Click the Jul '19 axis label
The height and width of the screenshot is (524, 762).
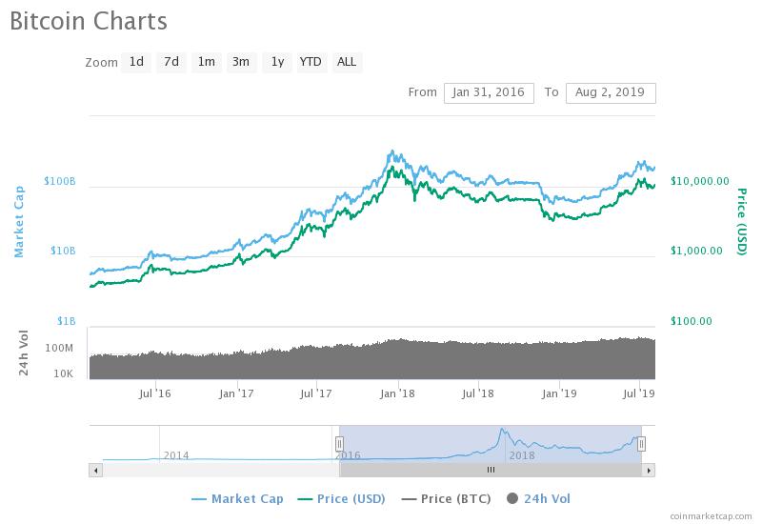638,393
